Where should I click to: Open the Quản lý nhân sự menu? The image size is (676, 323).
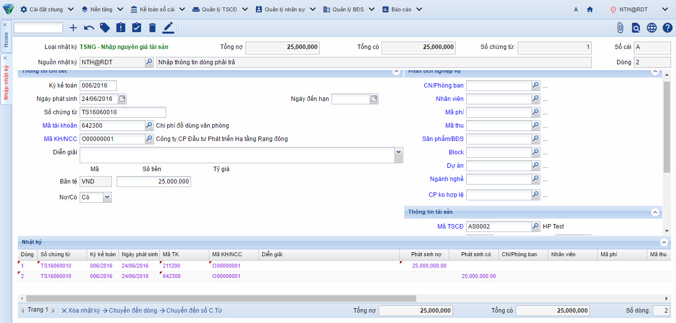tap(286, 9)
